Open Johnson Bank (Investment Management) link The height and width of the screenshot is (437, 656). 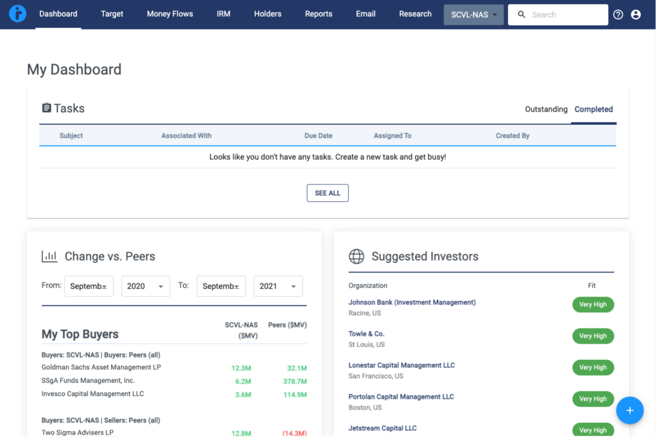pyautogui.click(x=412, y=302)
